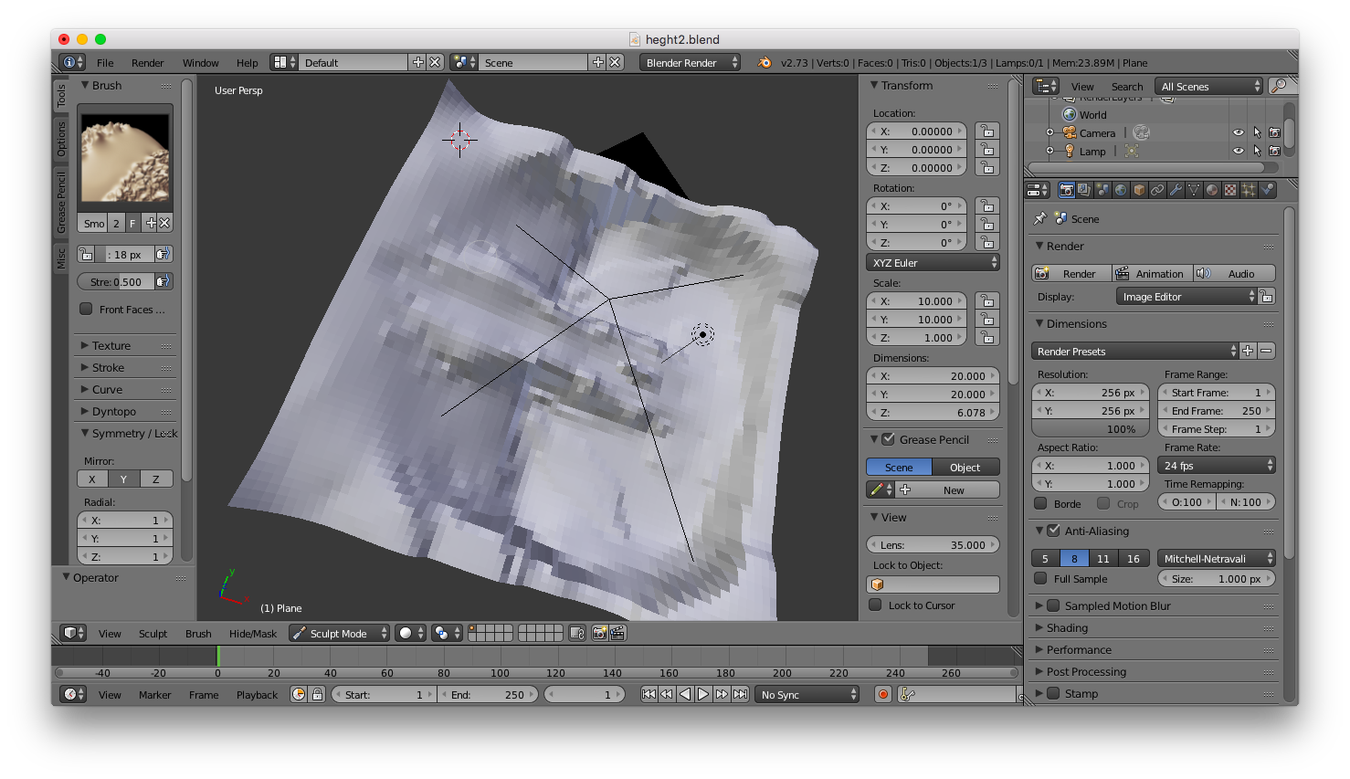The image size is (1350, 779).
Task: Click the OpenGL render active viewport icon
Action: pos(599,633)
